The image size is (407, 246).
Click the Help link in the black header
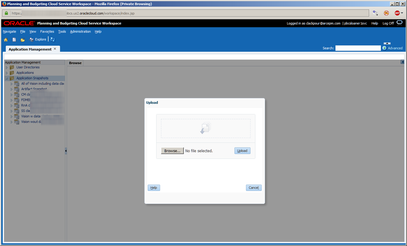coord(375,23)
